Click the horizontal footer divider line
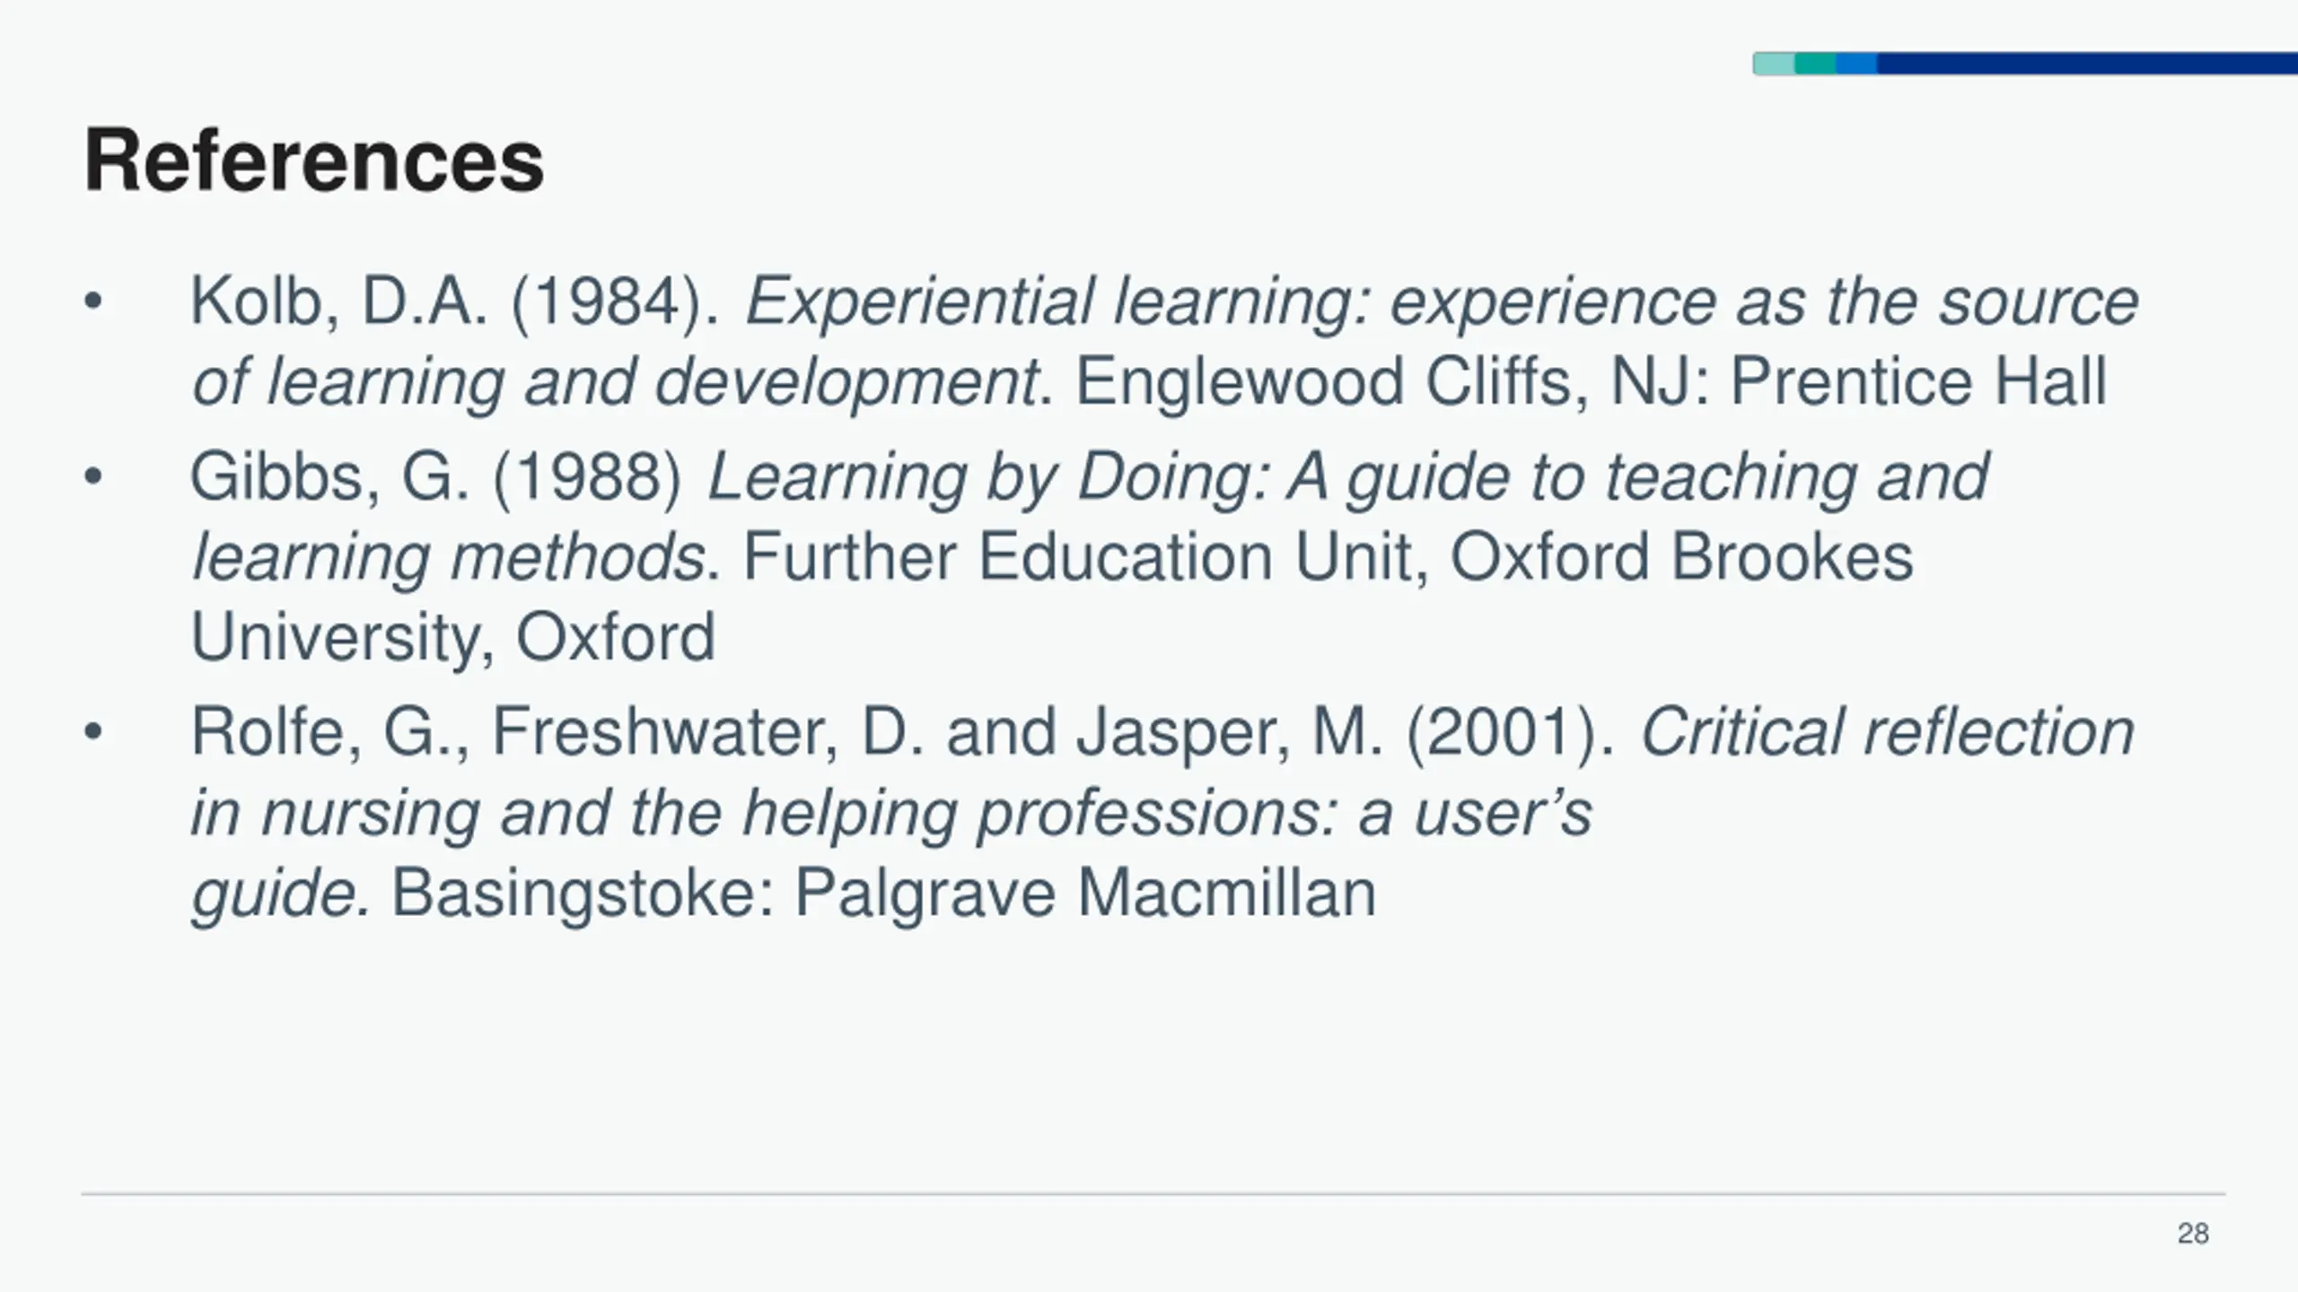Screen dimensions: 2298x1292 point(1153,1194)
